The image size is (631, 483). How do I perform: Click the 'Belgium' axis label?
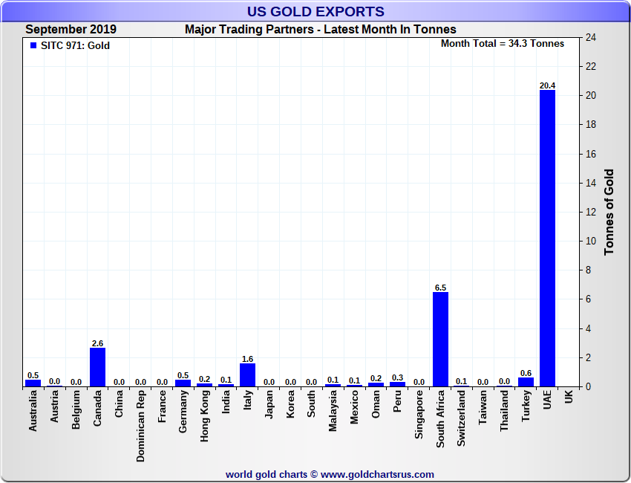coord(76,409)
